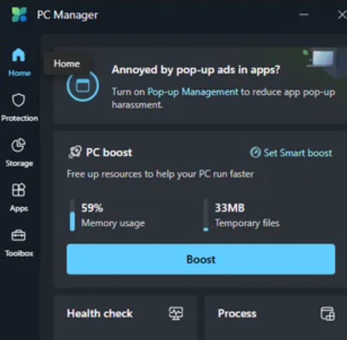
Task: Click the memory usage level bar
Action: (72, 215)
